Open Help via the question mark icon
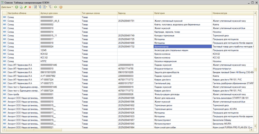Image resolution: width=259 pixels, height=134 pixels. (61, 7)
